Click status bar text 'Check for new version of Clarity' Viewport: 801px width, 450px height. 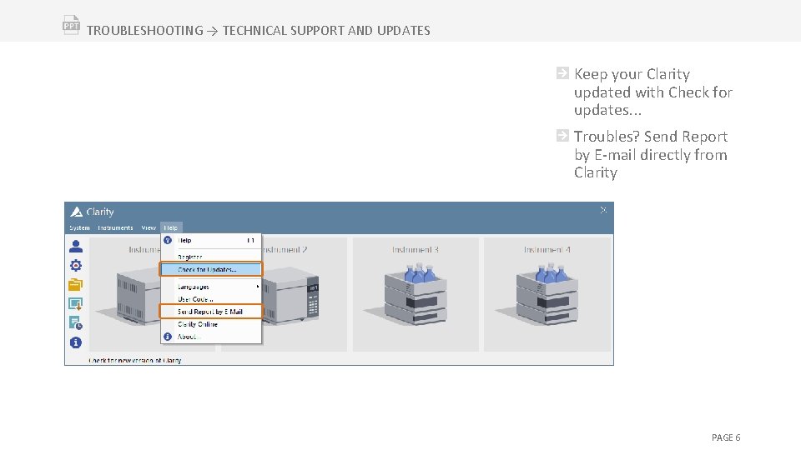(135, 360)
